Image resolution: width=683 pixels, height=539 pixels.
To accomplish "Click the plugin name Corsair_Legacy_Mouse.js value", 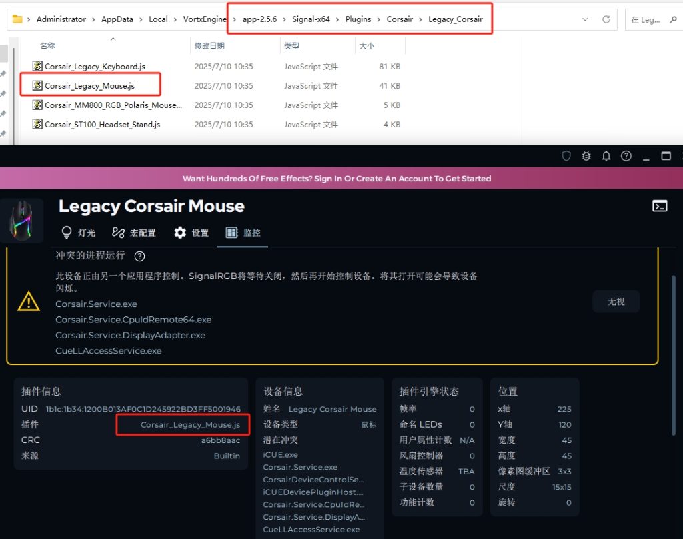I will click(190, 424).
